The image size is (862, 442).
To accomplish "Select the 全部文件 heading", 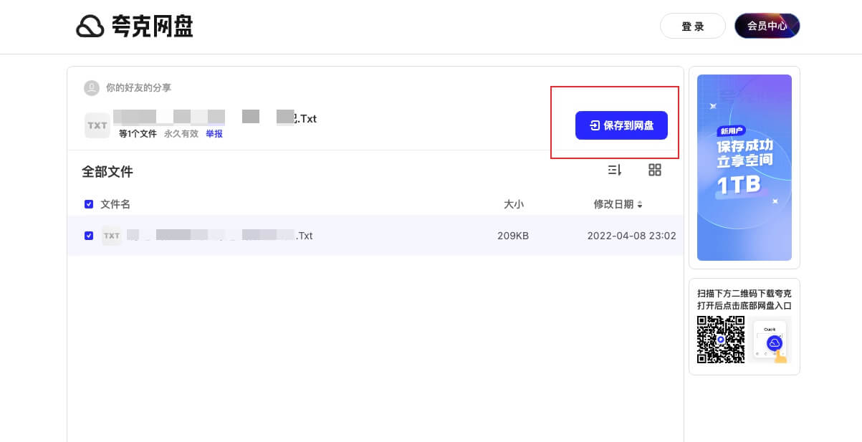I will 107,172.
